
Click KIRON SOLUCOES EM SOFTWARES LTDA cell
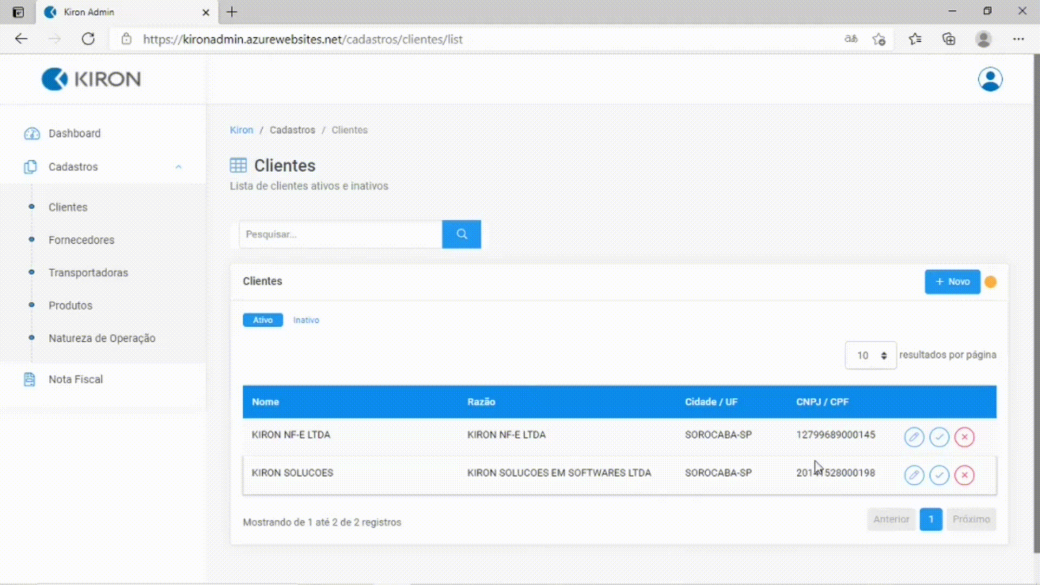coord(559,473)
